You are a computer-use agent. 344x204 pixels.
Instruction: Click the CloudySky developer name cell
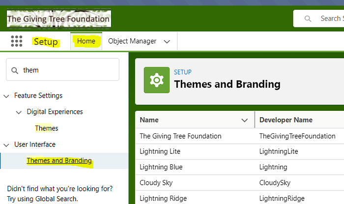pyautogui.click(x=275, y=183)
